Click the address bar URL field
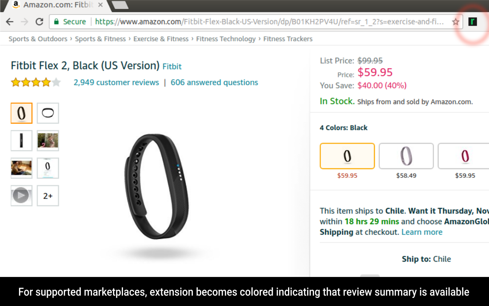This screenshot has height=306, width=489. [267, 22]
